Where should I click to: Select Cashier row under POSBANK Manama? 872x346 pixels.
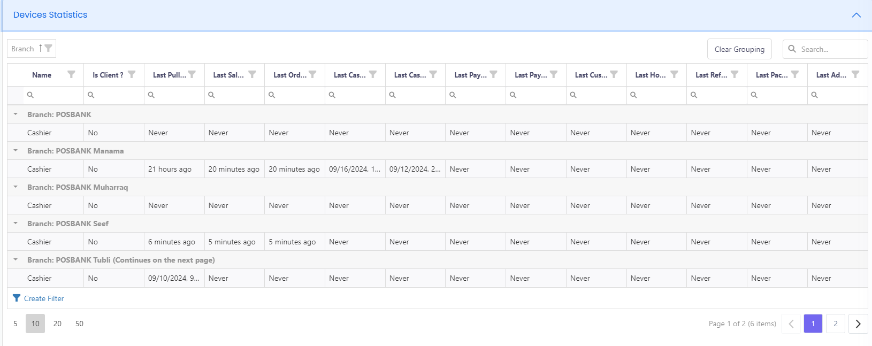coord(438,169)
